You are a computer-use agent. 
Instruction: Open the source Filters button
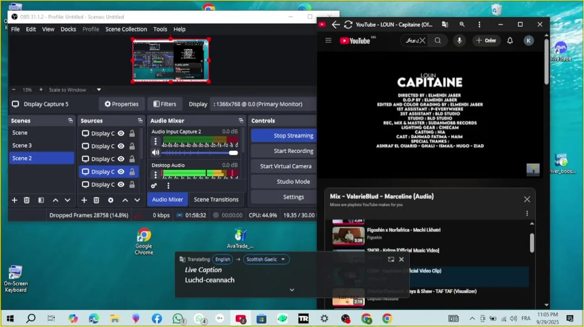click(x=165, y=104)
